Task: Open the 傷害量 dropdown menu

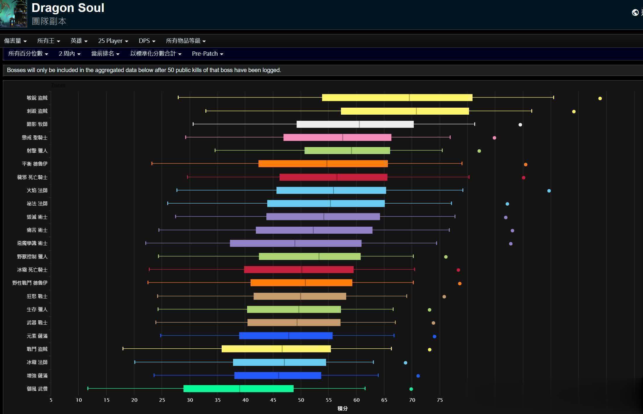Action: tap(15, 41)
